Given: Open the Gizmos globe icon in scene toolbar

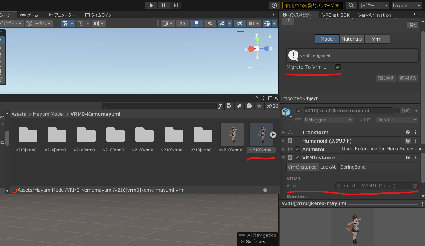Looking at the screenshot, I should pyautogui.click(x=267, y=23).
